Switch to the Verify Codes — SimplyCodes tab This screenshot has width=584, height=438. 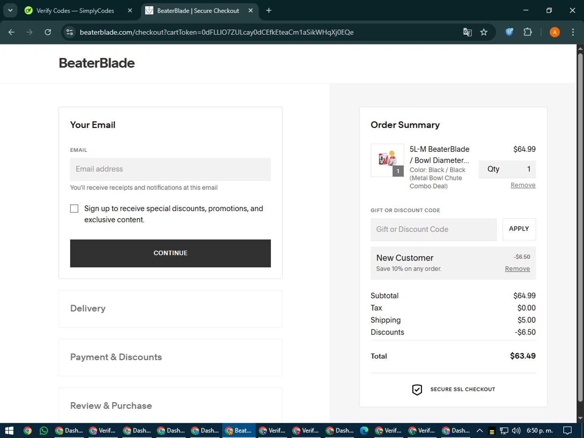click(x=75, y=11)
